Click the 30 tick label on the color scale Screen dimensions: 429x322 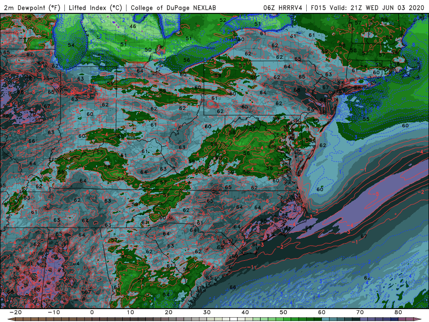pyautogui.click(x=207, y=312)
